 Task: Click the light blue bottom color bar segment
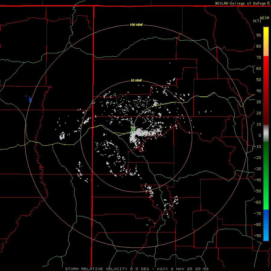266,235
